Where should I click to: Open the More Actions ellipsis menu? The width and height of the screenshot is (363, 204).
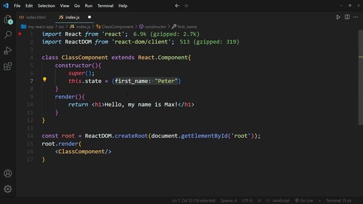click(356, 17)
